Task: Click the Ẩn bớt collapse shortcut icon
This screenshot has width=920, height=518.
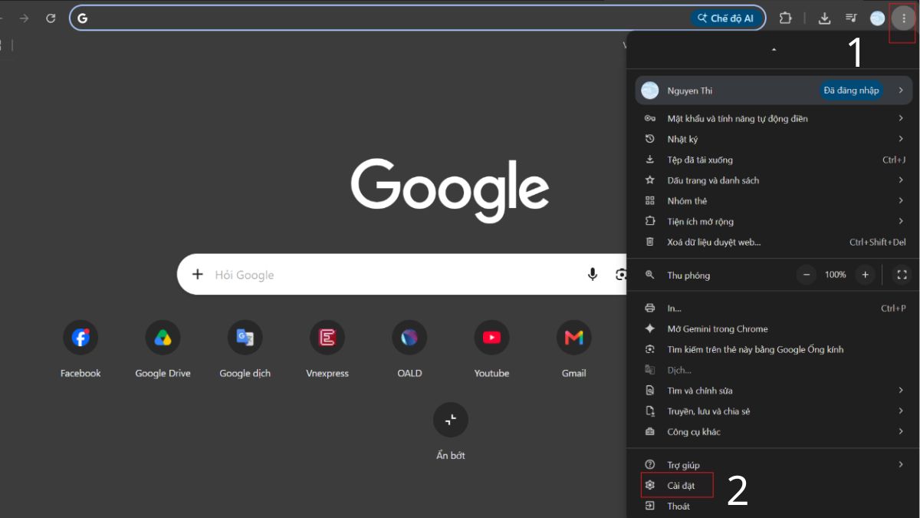Action: point(451,420)
